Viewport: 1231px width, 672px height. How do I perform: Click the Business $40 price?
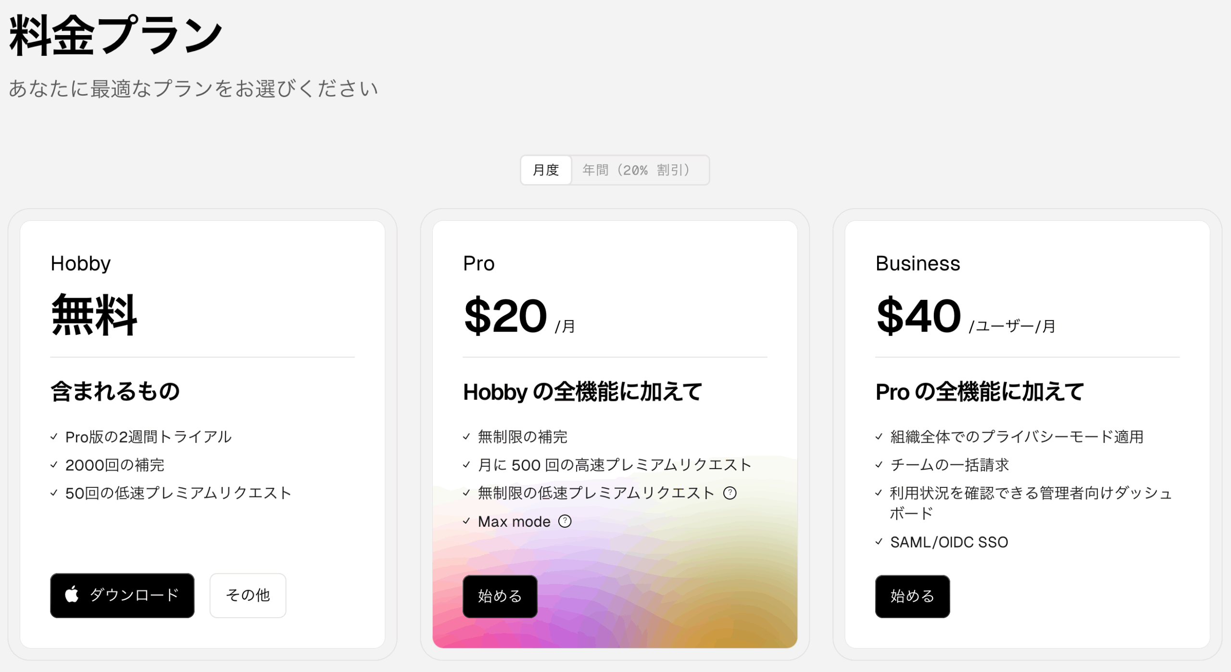tap(918, 315)
